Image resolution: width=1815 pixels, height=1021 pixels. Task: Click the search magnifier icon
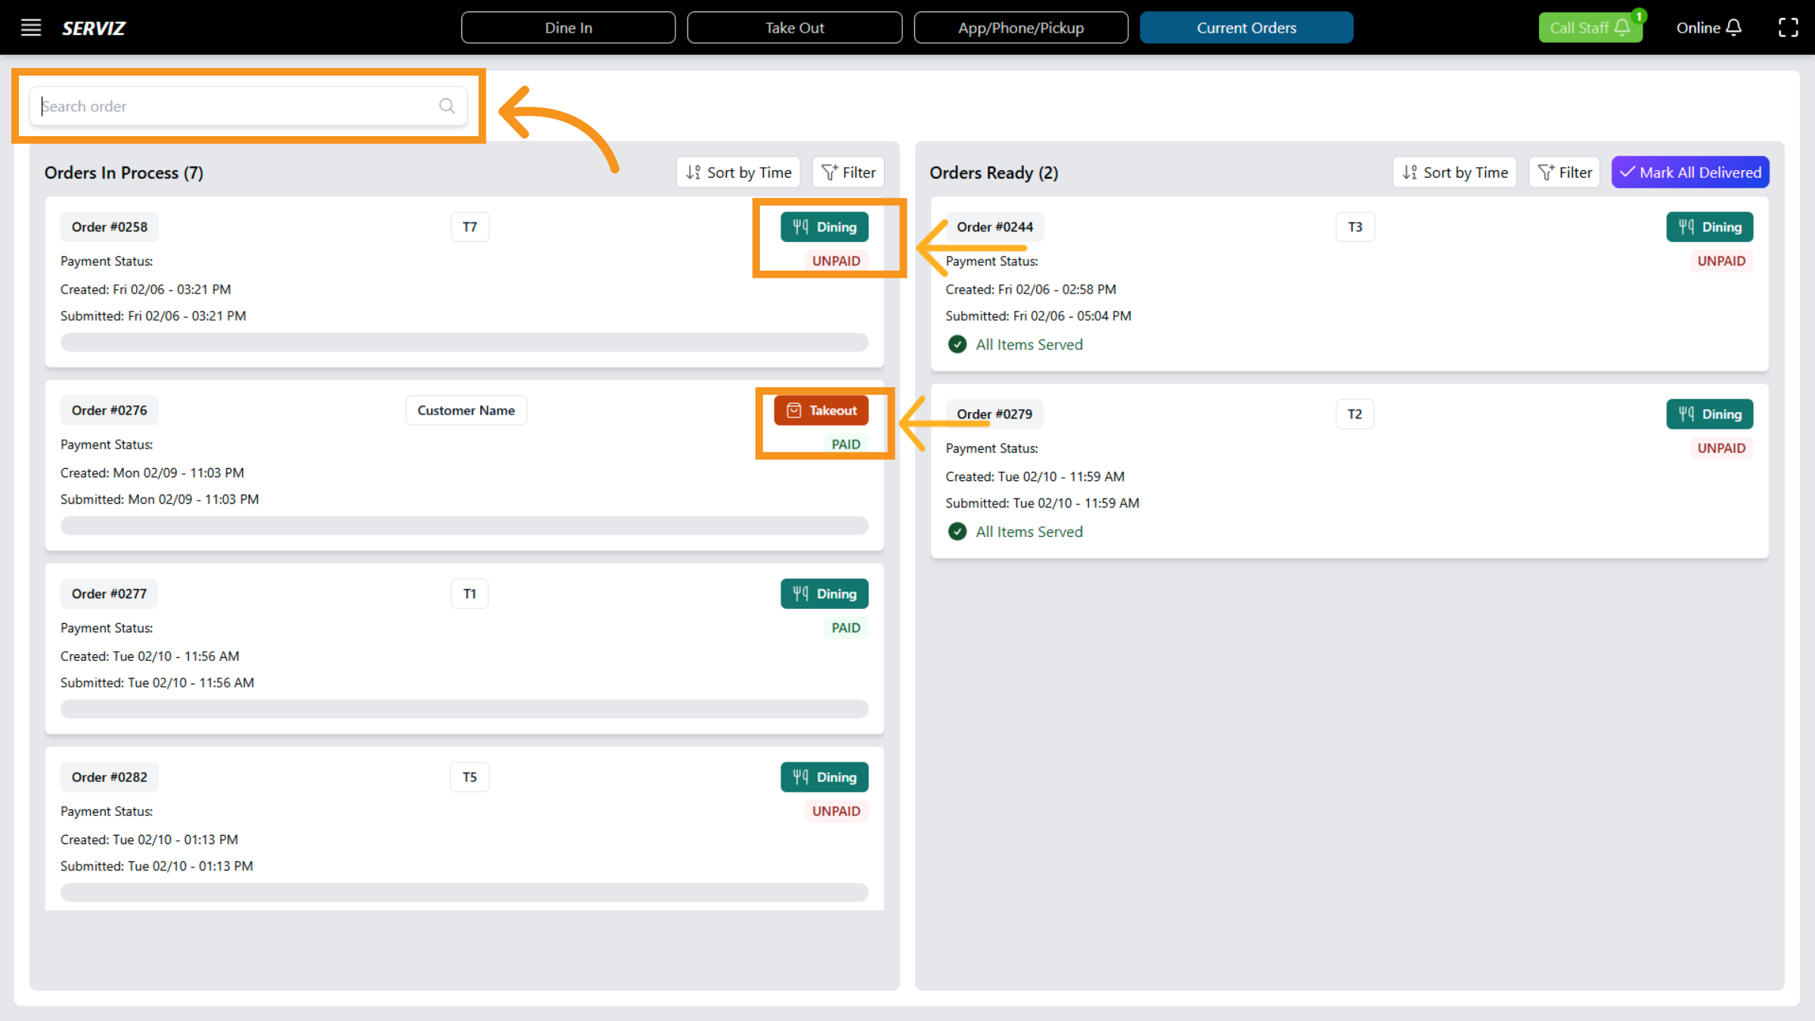tap(446, 106)
